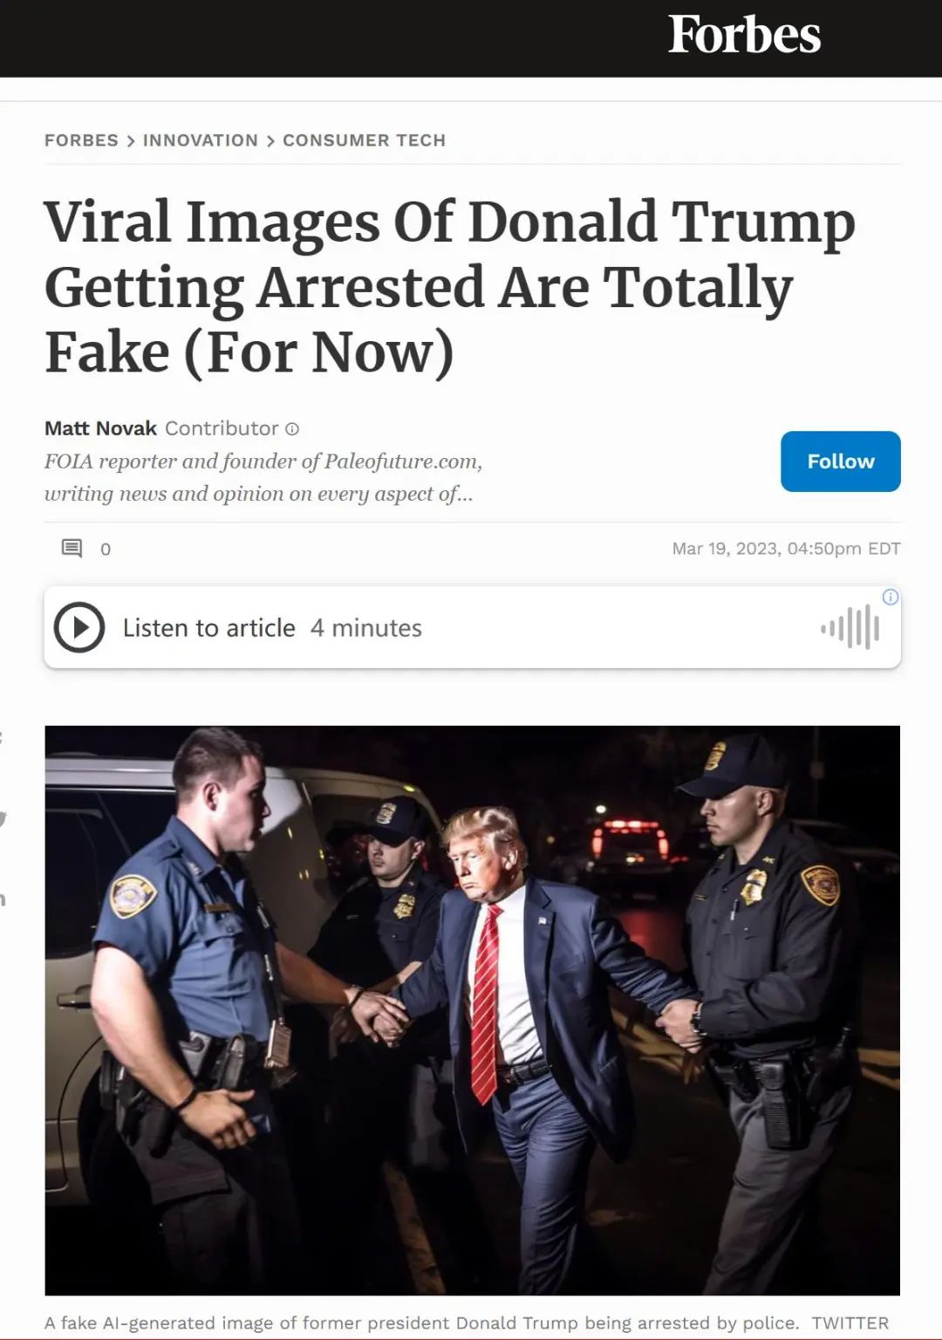Click chevron between Forbes and Innovation
The image size is (942, 1340).
[131, 140]
